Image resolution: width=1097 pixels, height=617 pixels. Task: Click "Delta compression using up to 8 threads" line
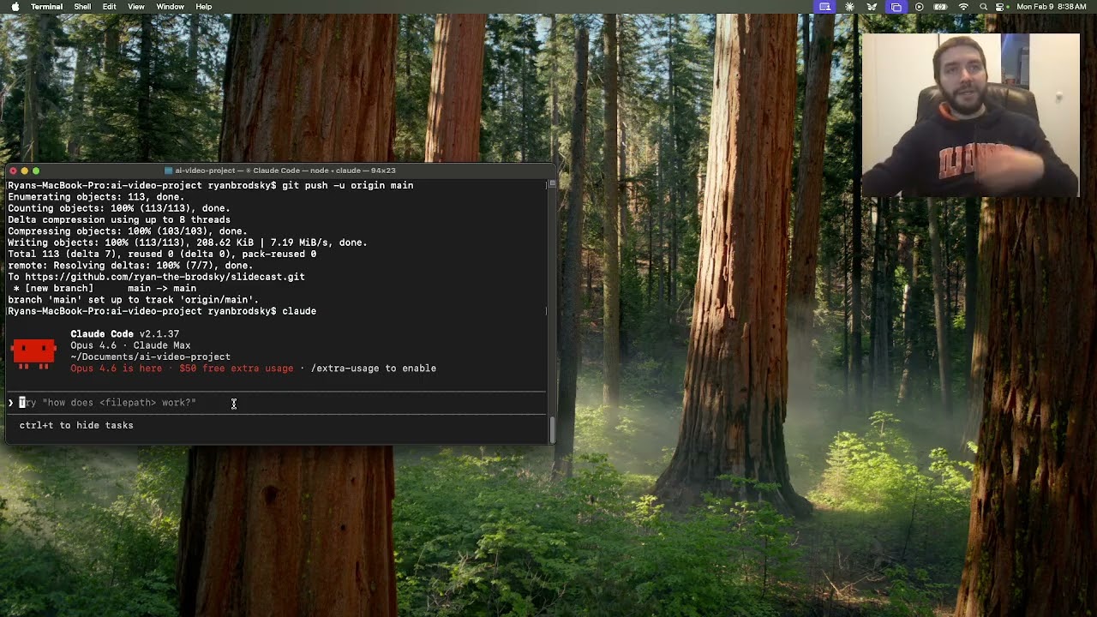tap(119, 219)
